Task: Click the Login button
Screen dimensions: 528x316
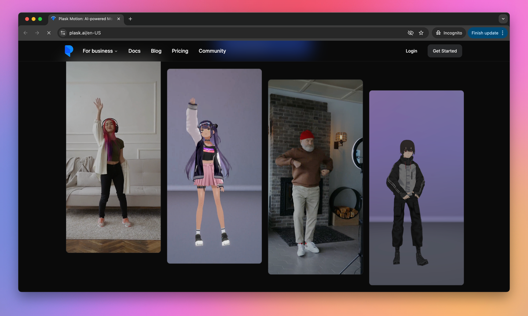Action: click(411, 51)
